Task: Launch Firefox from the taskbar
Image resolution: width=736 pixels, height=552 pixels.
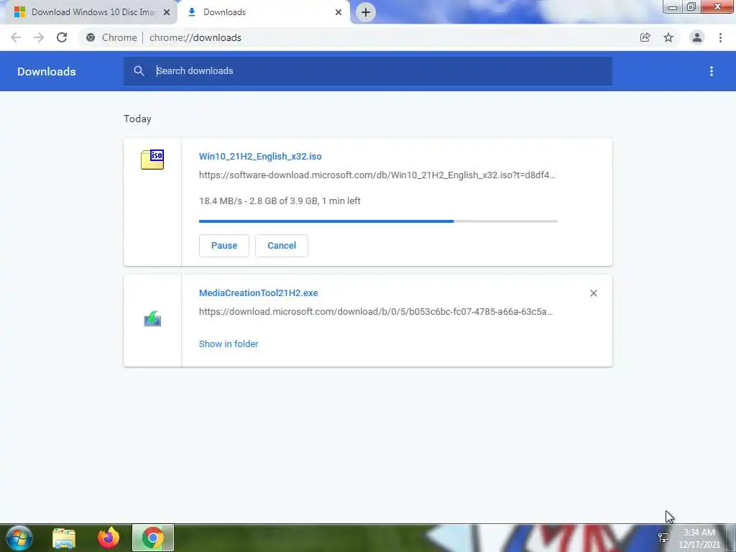Action: [x=109, y=538]
